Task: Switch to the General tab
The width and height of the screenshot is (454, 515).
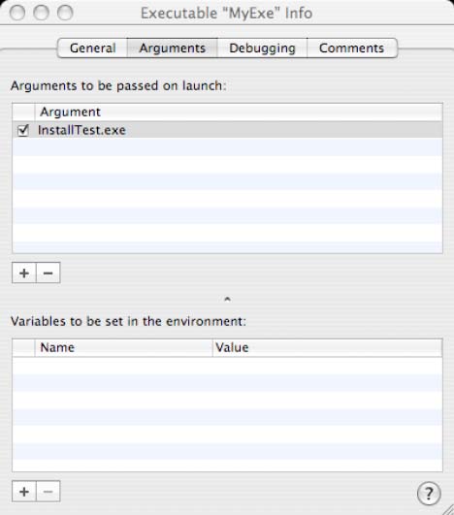Action: [92, 48]
